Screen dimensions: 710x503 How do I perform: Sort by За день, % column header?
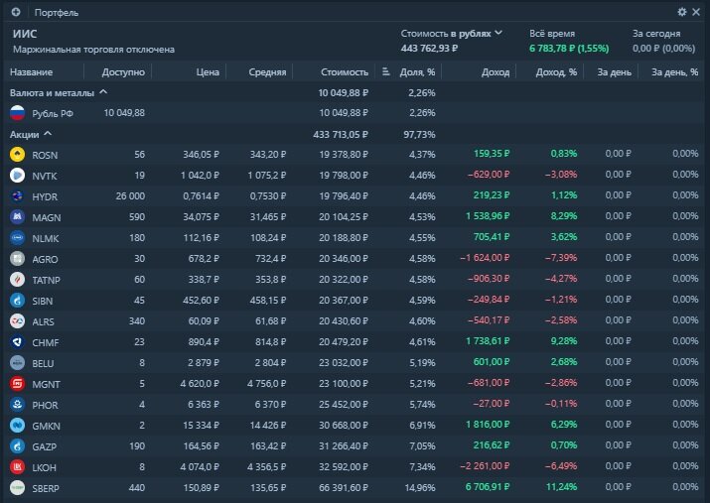(x=674, y=71)
